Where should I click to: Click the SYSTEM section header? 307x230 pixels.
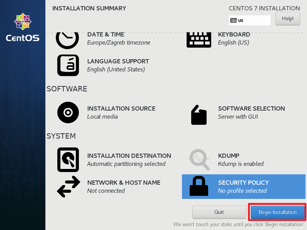coord(61,136)
